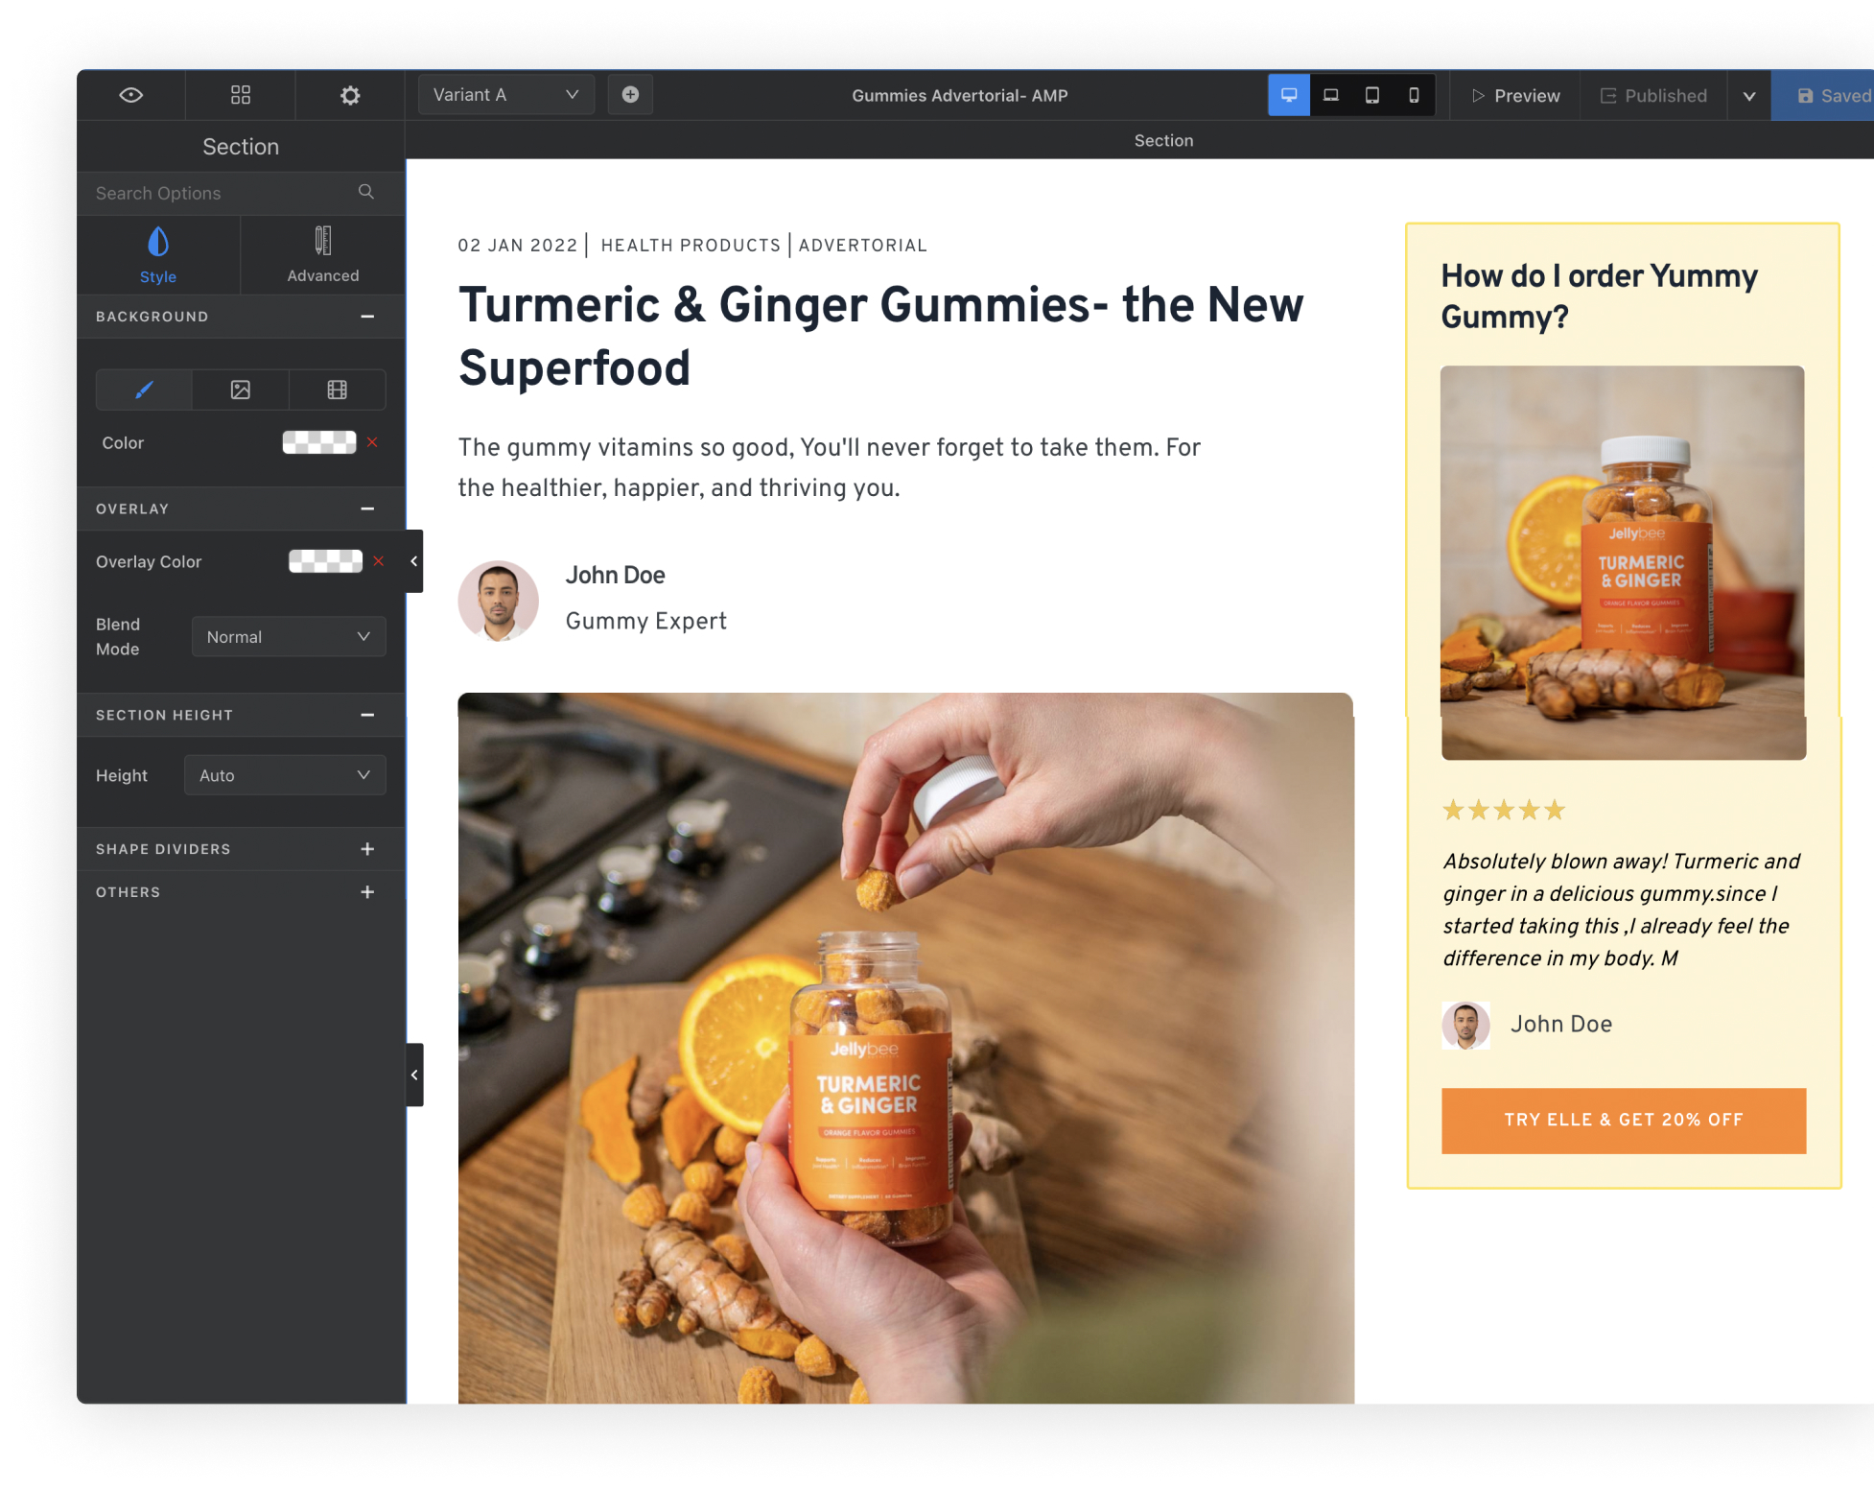Expand the Shape Dividers section
Viewport: 1874px width, 1489px height.
[x=367, y=849]
